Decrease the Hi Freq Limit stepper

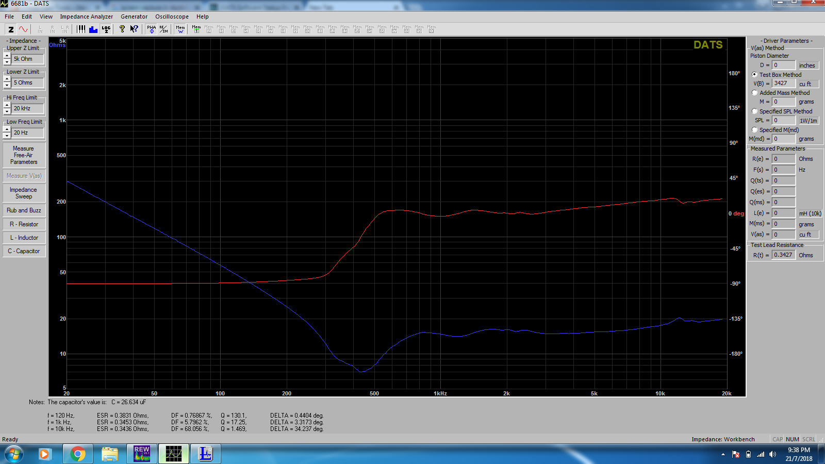pyautogui.click(x=7, y=111)
